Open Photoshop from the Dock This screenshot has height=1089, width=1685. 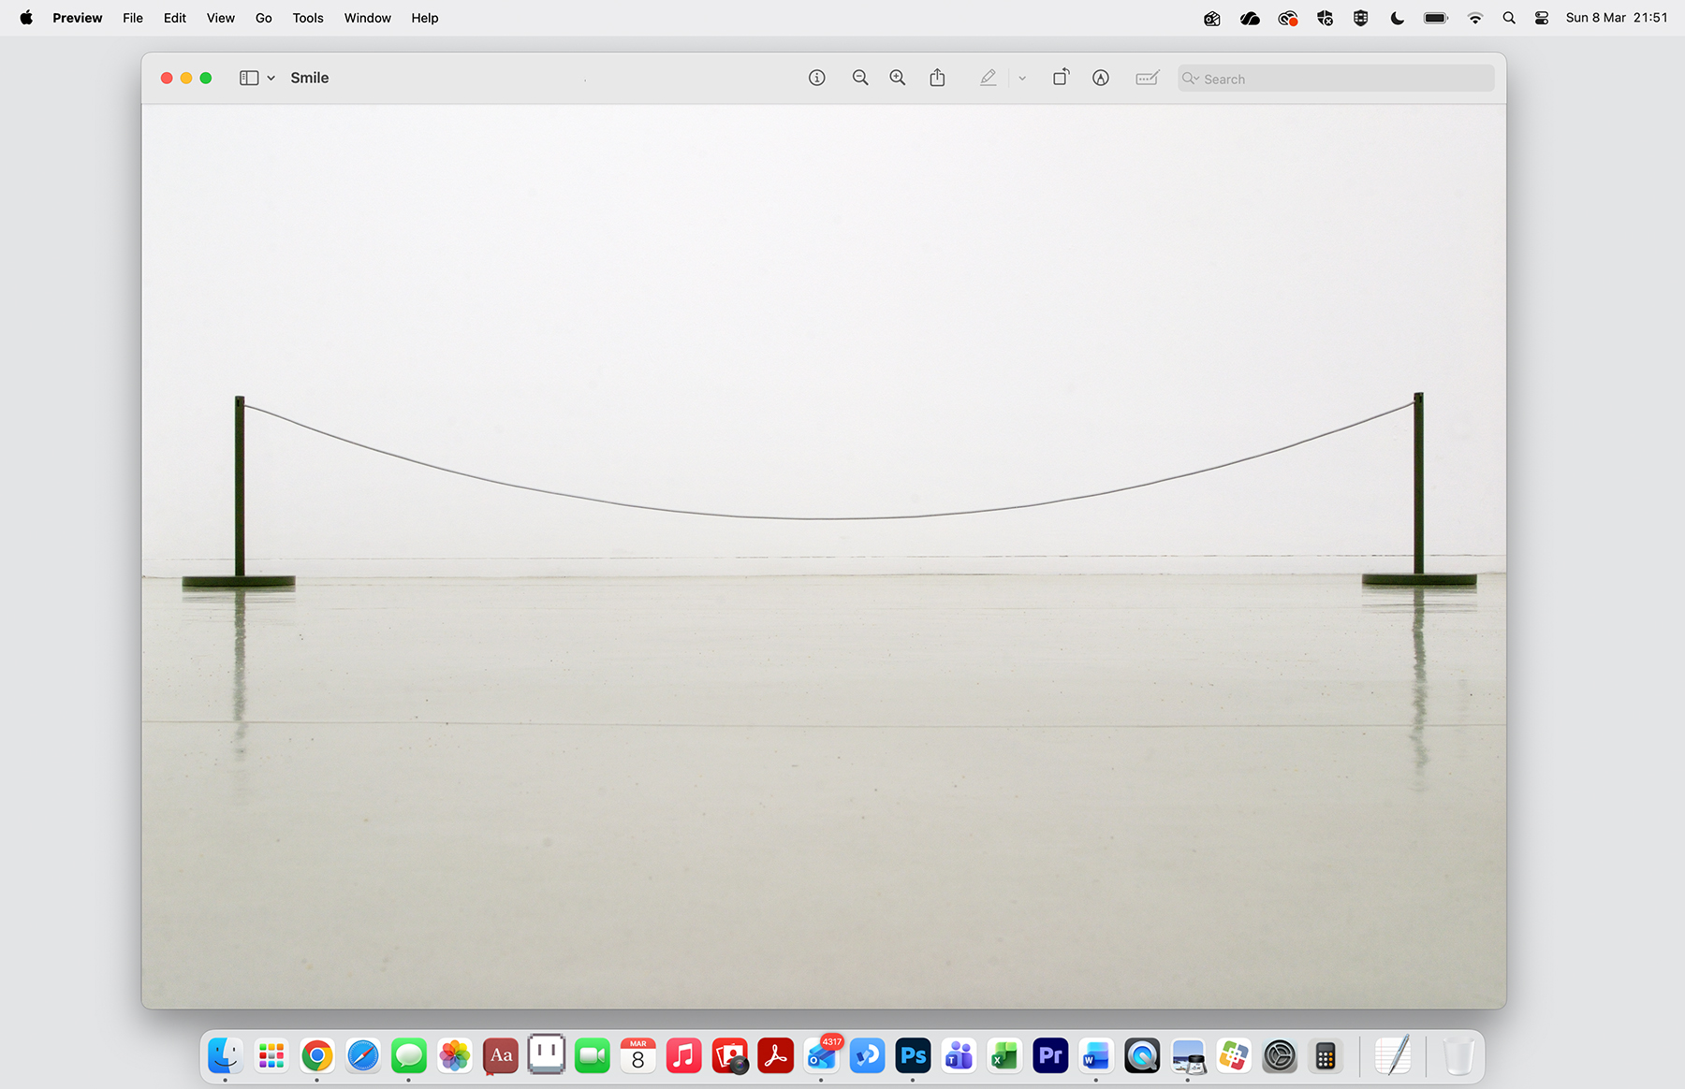point(913,1056)
